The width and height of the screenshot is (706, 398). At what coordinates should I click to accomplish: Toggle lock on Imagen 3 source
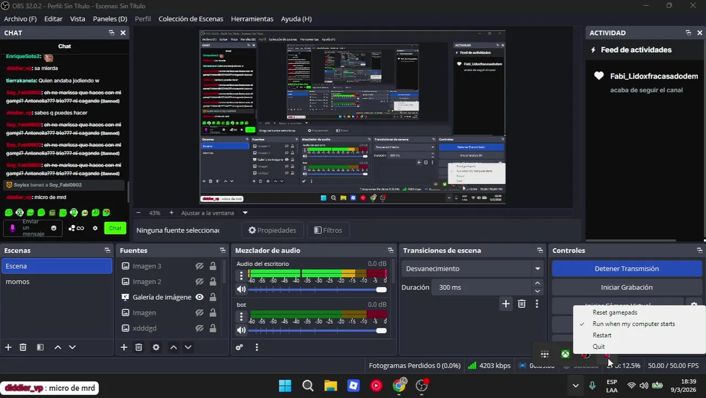point(213,266)
